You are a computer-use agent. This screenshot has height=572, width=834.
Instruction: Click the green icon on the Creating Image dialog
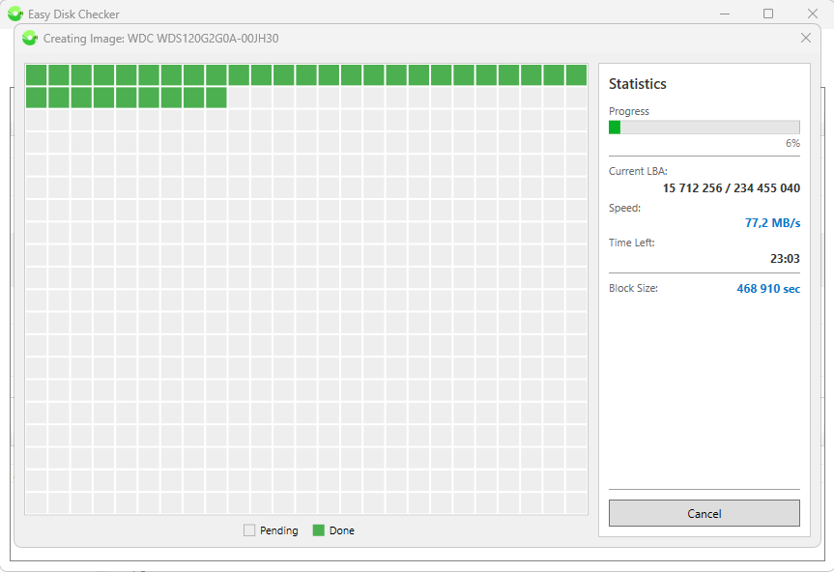point(30,38)
